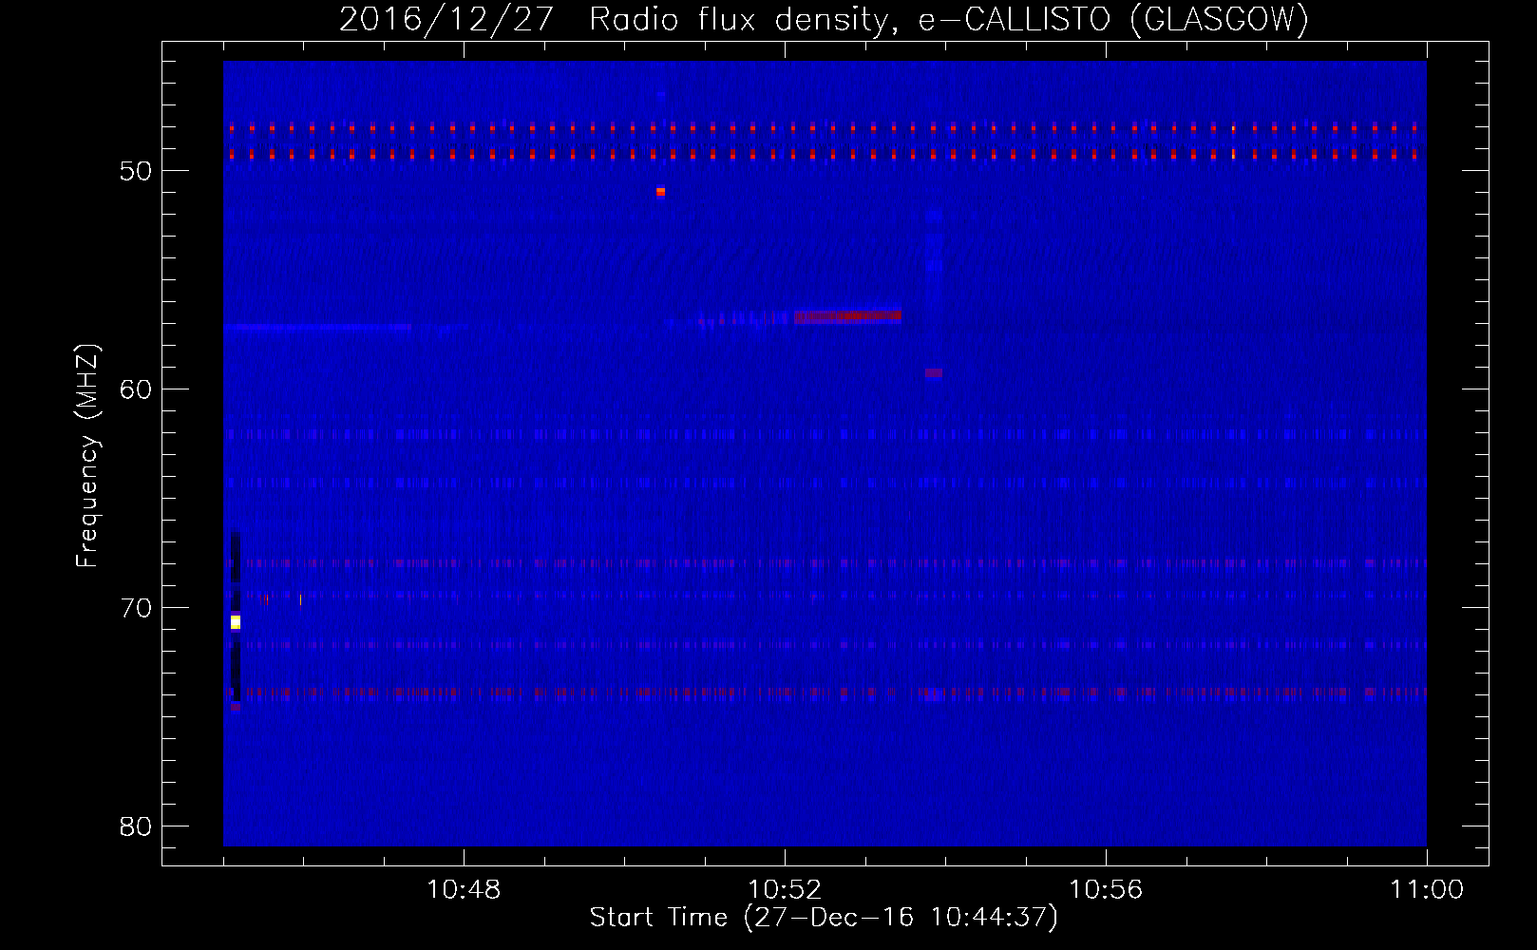Click the 'Frequency (MHZ)' axis label
Image resolution: width=1537 pixels, height=950 pixels.
(86, 456)
